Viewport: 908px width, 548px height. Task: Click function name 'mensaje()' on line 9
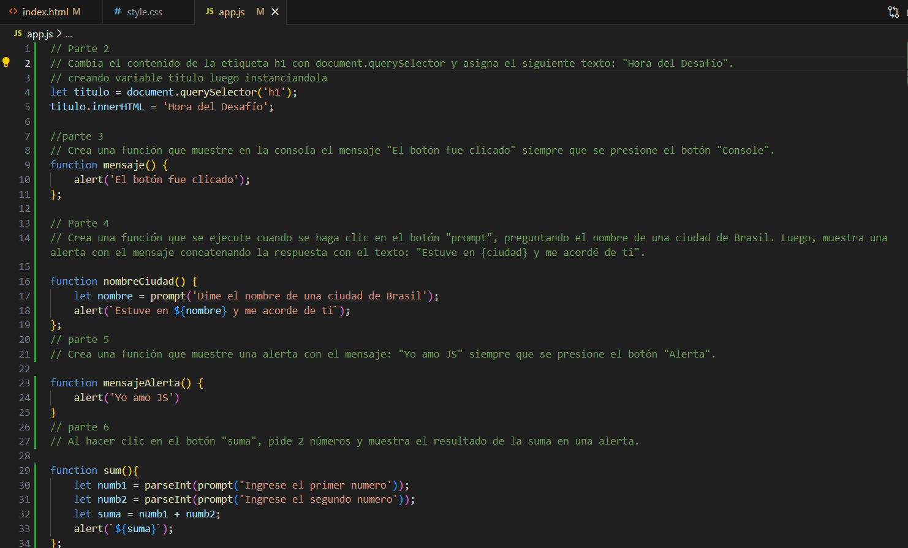(x=129, y=165)
